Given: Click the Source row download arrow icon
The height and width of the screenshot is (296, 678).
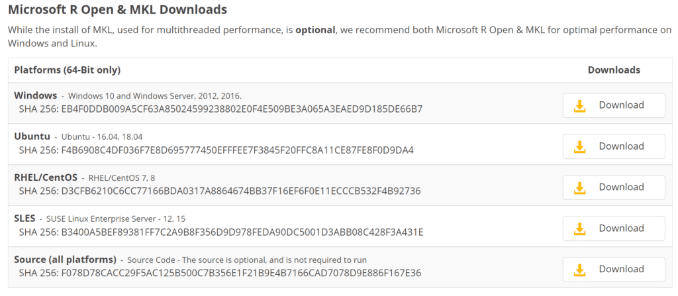Looking at the screenshot, I should [x=579, y=270].
